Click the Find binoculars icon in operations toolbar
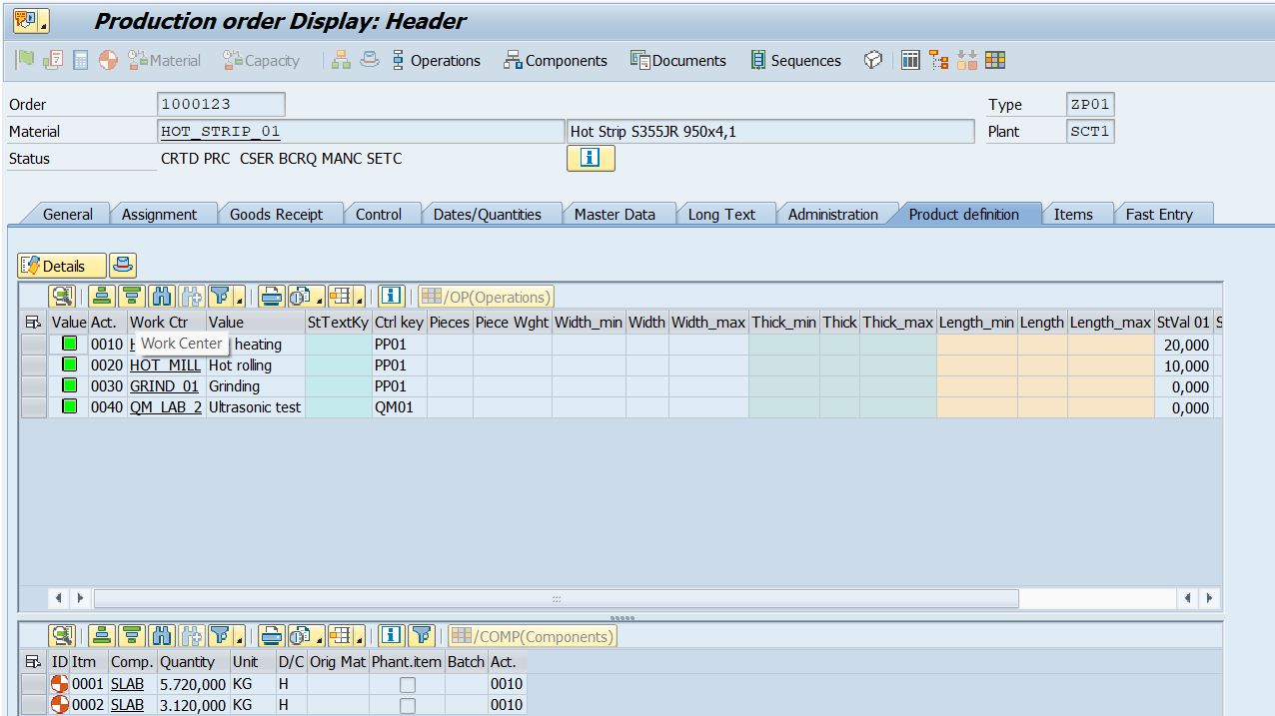 162,297
